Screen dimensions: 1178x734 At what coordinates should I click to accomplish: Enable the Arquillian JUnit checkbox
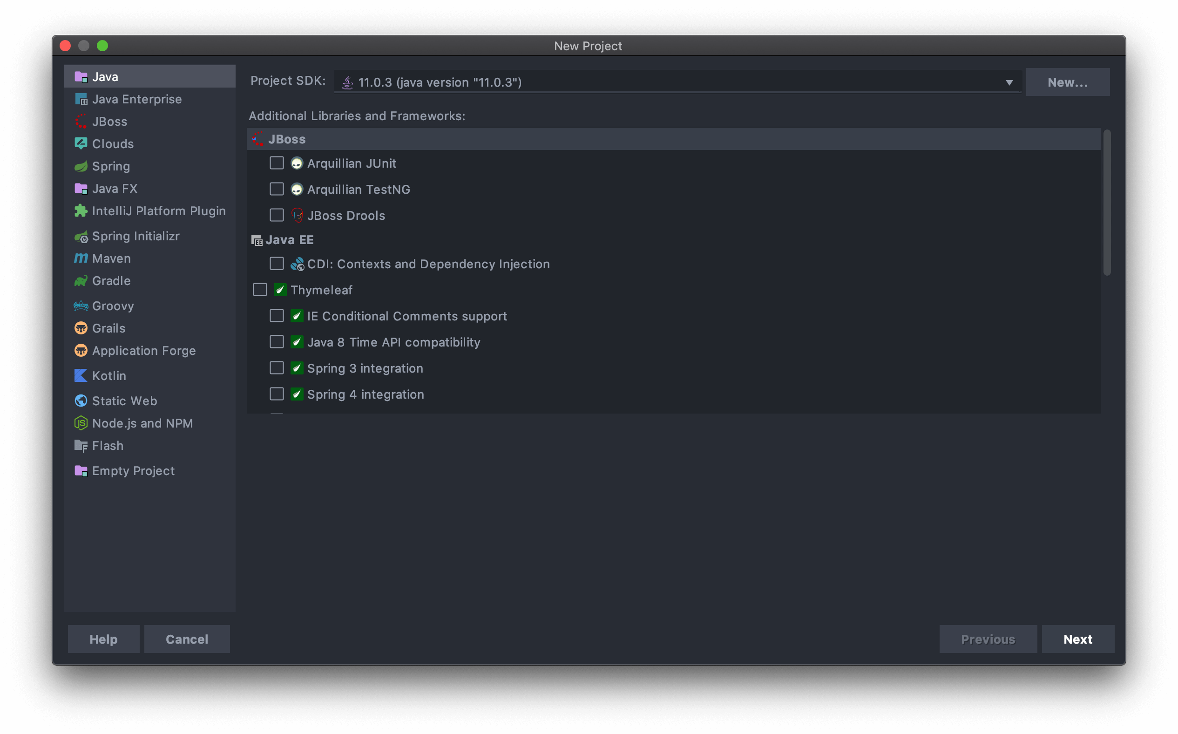277,163
